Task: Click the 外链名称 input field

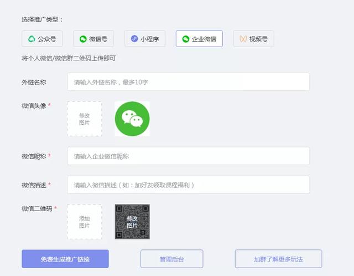Action: coord(188,82)
